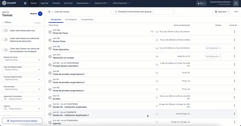Open three-dot actions for task Id # 74 prueba
The width and height of the screenshot is (241, 126).
pyautogui.click(x=234, y=97)
